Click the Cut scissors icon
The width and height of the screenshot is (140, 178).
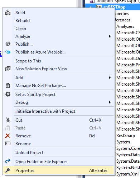(x=8, y=120)
